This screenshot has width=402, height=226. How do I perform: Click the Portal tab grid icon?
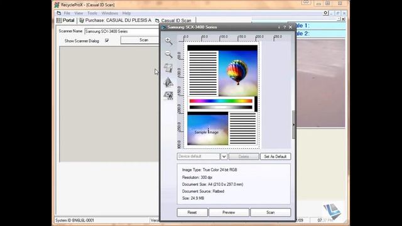(x=59, y=20)
